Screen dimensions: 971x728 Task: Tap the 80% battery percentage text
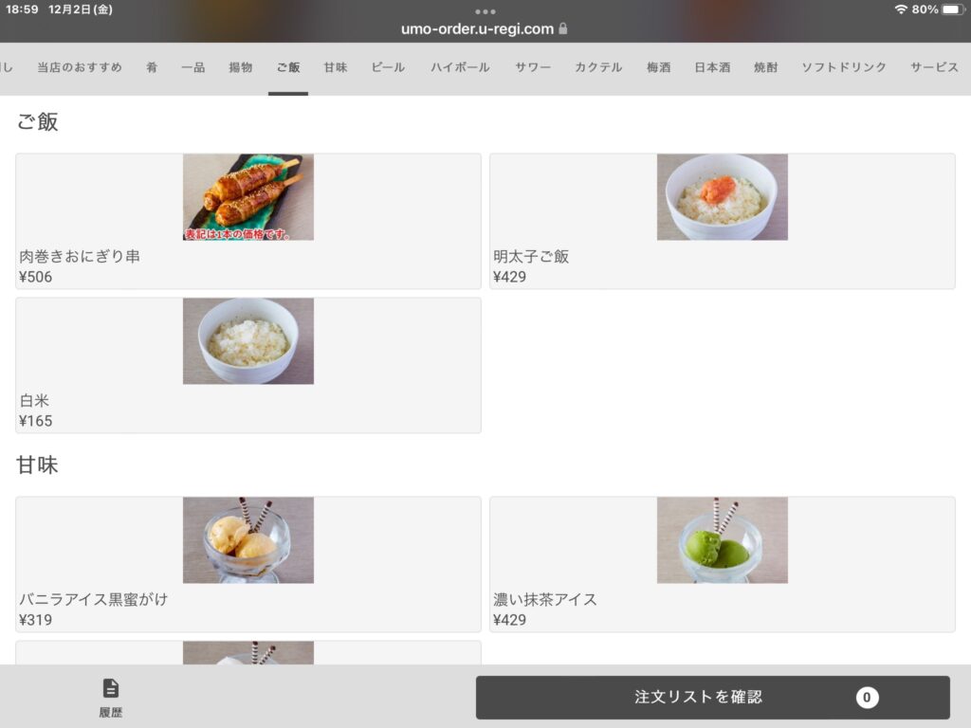[x=925, y=9]
